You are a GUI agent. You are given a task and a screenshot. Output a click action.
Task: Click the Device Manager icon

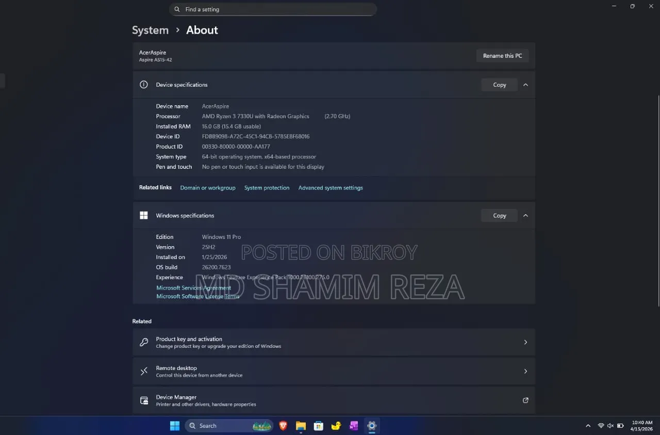(144, 400)
